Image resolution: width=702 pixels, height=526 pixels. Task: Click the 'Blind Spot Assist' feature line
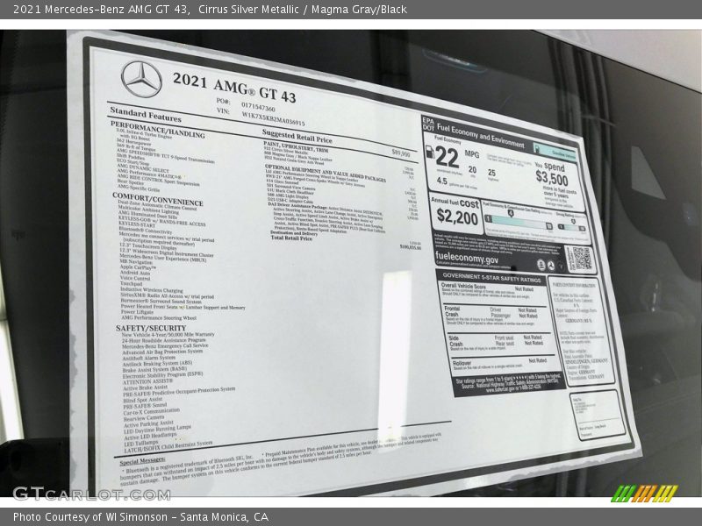[143, 400]
